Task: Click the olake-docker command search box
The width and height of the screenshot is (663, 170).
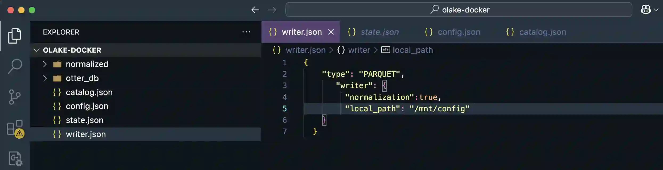Action: click(x=459, y=10)
